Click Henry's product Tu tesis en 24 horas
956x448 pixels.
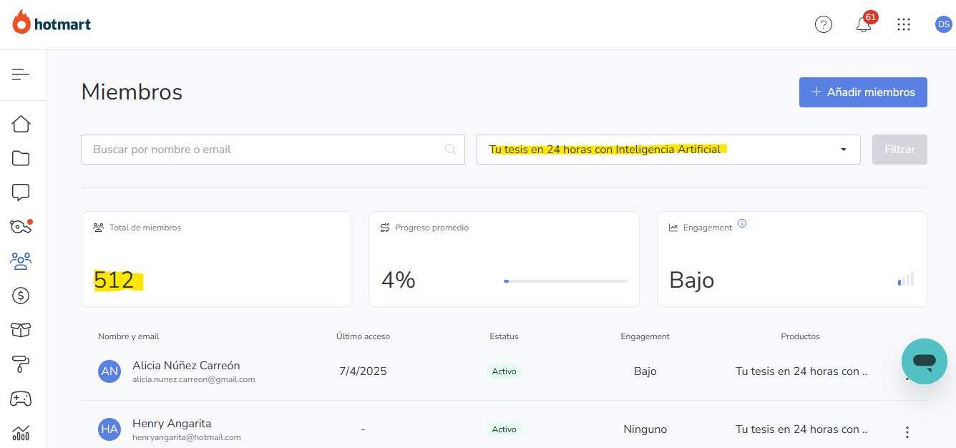[801, 429]
